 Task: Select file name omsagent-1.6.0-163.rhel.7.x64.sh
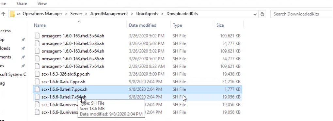point(73,67)
